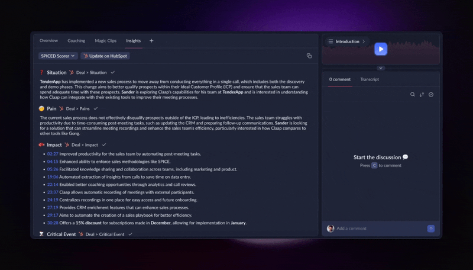Jump to timestamp 24:19

click(x=53, y=200)
